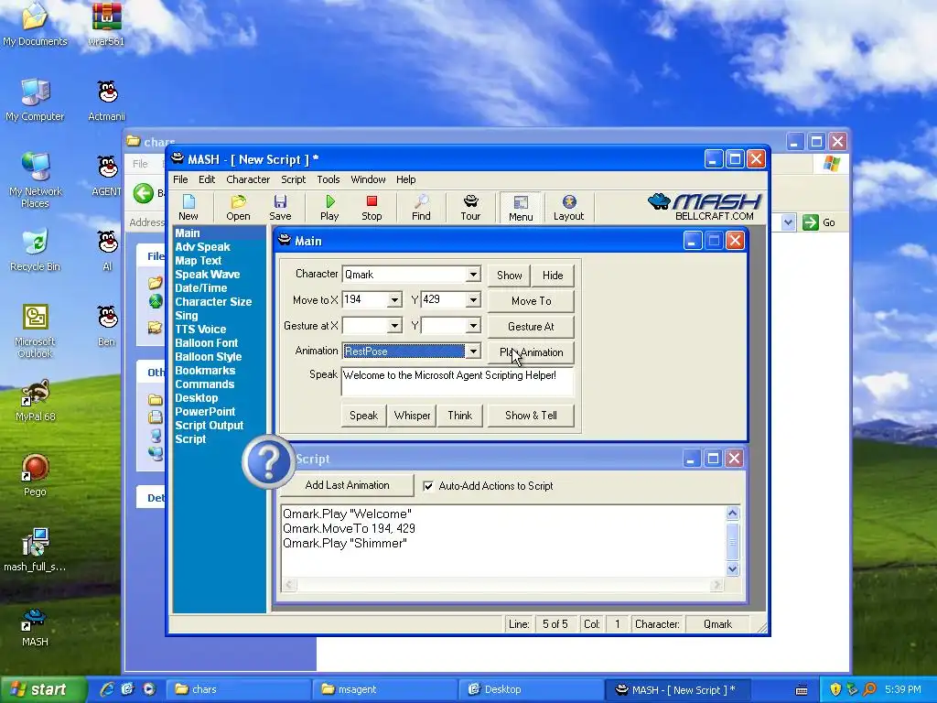Select the Actmanii desktop icon
This screenshot has width=937, height=703.
pyautogui.click(x=106, y=100)
